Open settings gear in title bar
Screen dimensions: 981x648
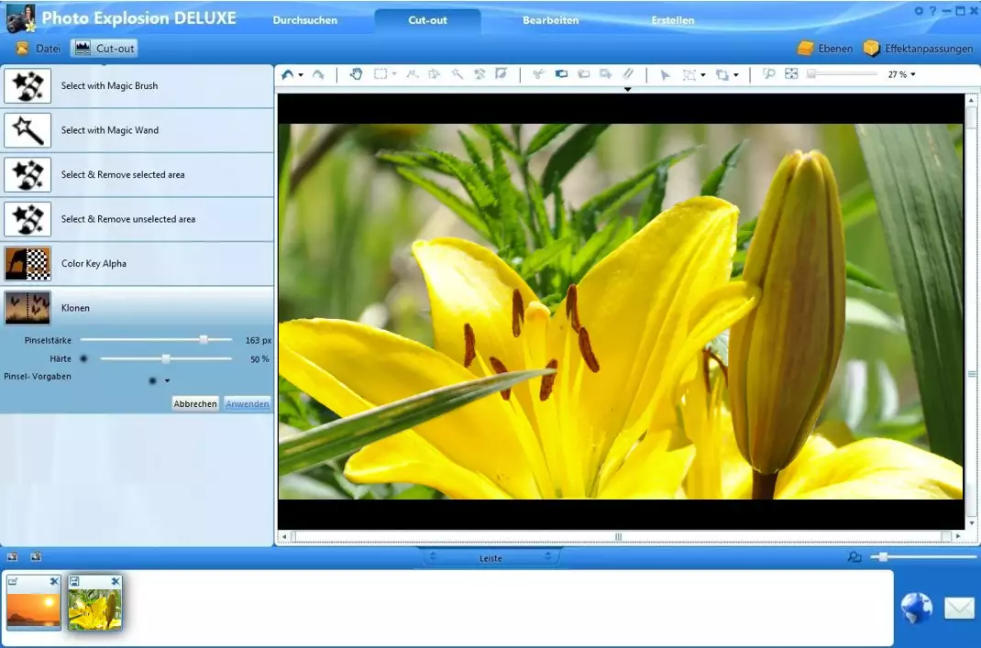919,11
